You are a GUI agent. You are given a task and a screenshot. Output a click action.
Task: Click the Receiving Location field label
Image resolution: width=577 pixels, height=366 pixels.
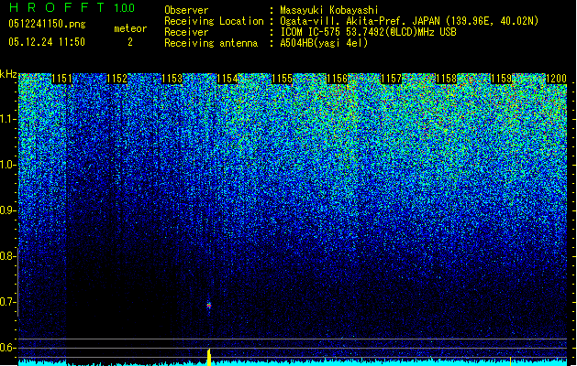214,21
